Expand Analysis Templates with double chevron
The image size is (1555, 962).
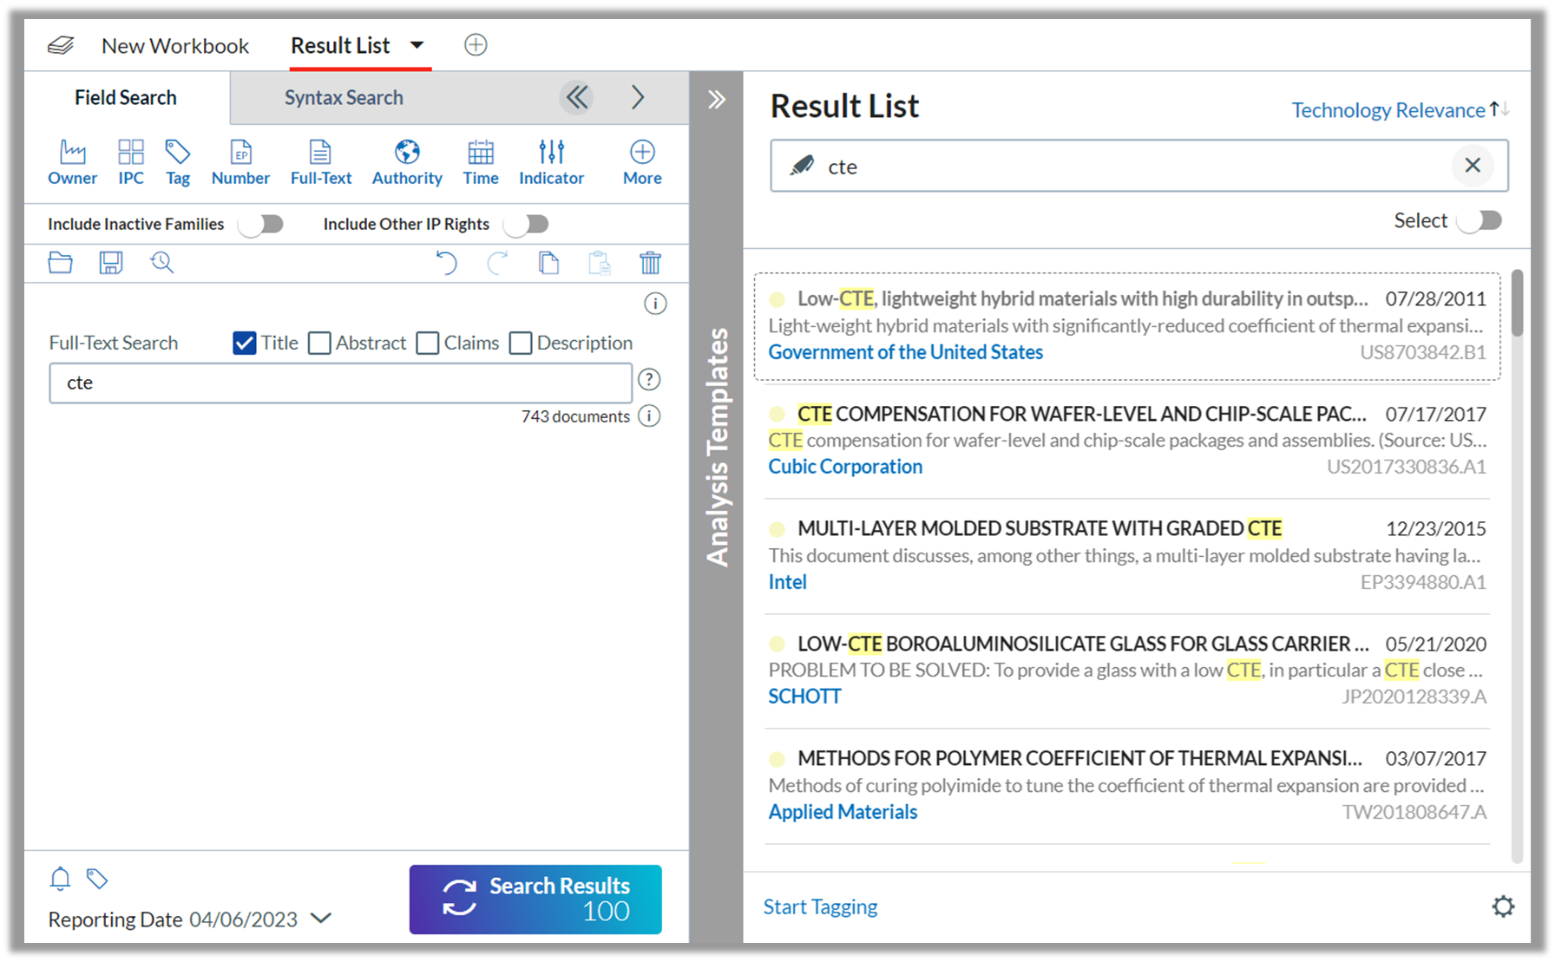(x=717, y=99)
